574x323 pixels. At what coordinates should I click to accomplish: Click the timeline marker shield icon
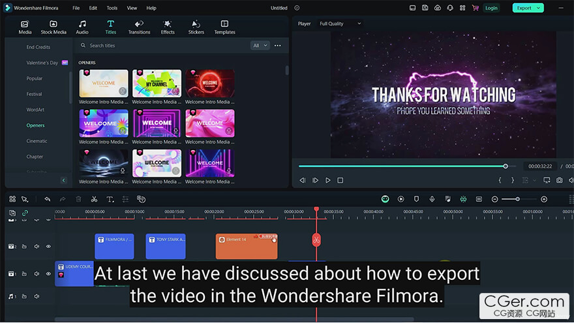click(x=416, y=199)
